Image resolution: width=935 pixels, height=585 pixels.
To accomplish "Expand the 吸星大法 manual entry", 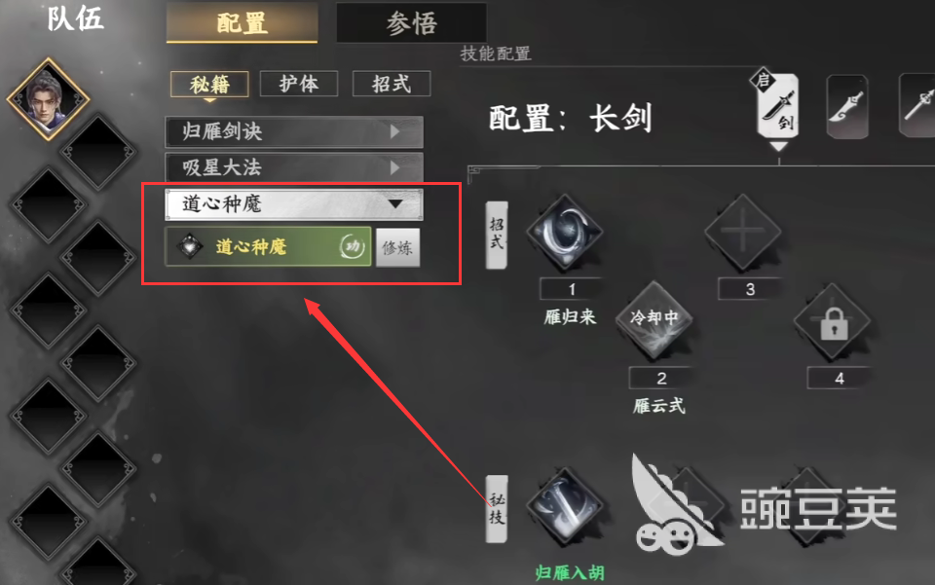I will click(294, 167).
